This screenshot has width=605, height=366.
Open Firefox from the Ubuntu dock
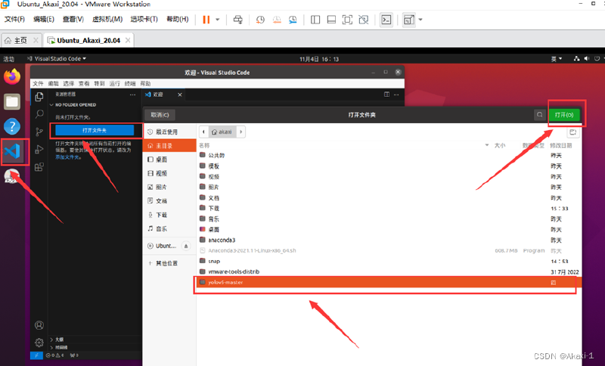click(12, 76)
